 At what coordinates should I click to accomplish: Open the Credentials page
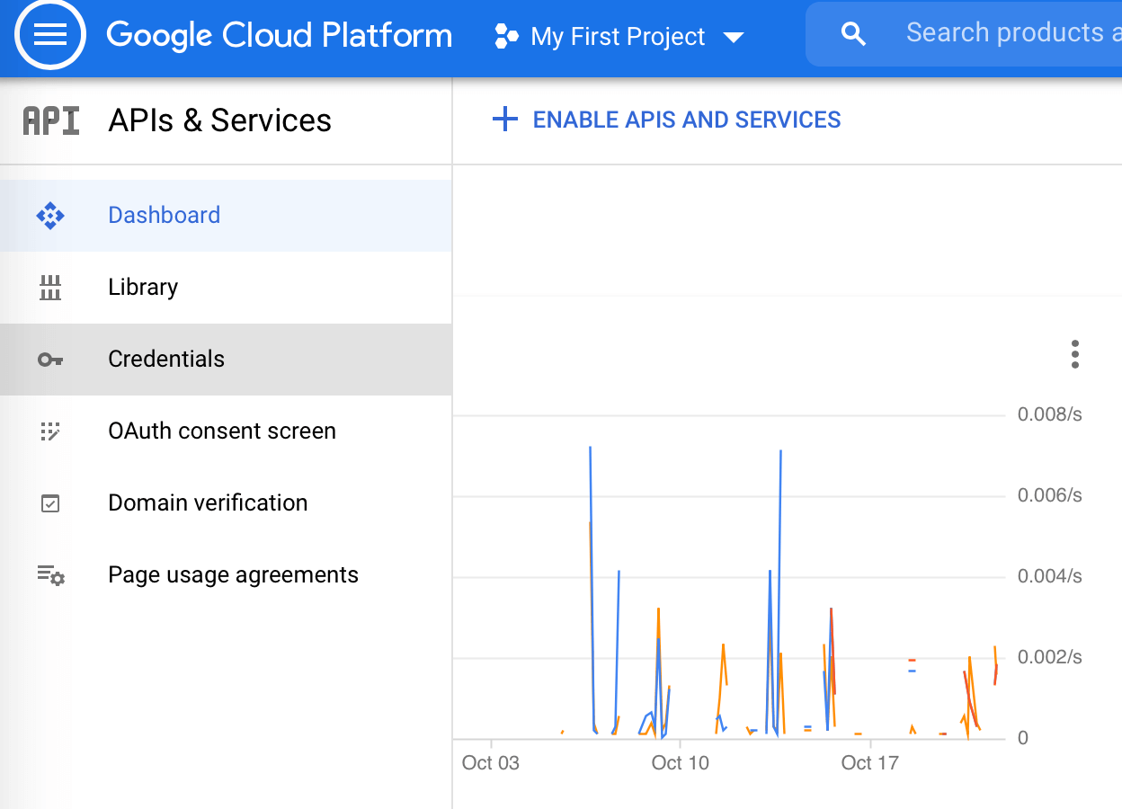[226, 360]
